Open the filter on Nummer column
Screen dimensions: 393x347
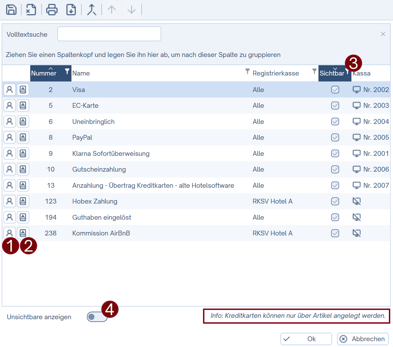tap(67, 71)
